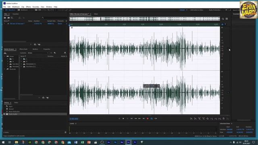
Task: Select the Files panel tab
Action: [x=6, y=14]
